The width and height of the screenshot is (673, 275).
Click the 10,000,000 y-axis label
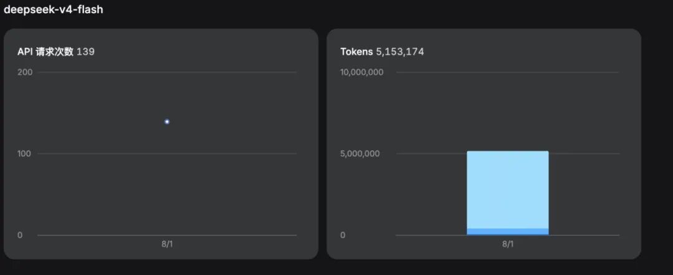pyautogui.click(x=362, y=72)
